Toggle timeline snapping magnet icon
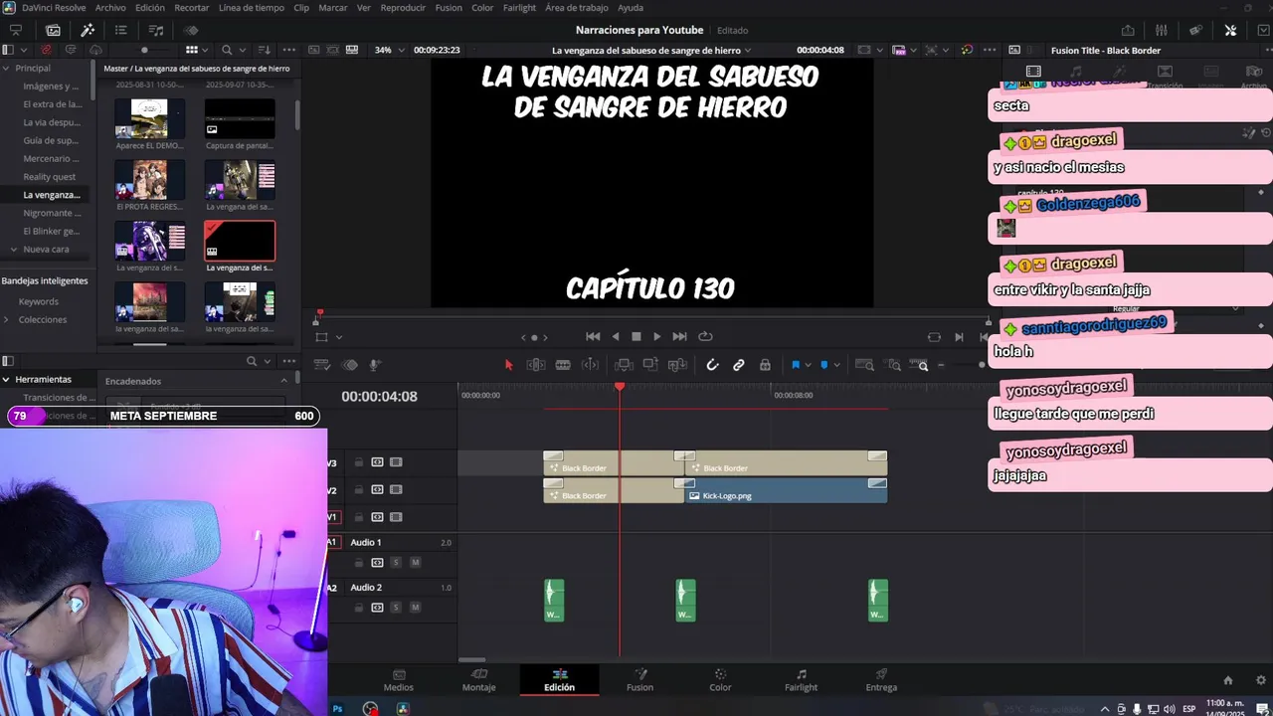 pyautogui.click(x=712, y=365)
